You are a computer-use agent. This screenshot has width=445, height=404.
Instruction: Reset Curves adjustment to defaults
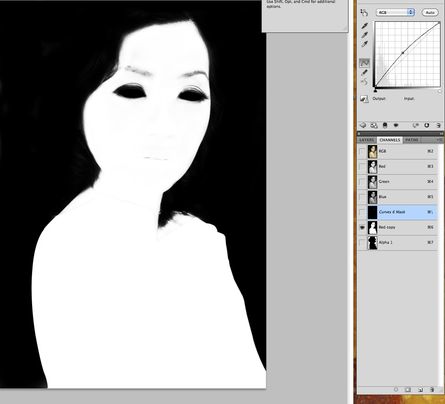tap(427, 125)
